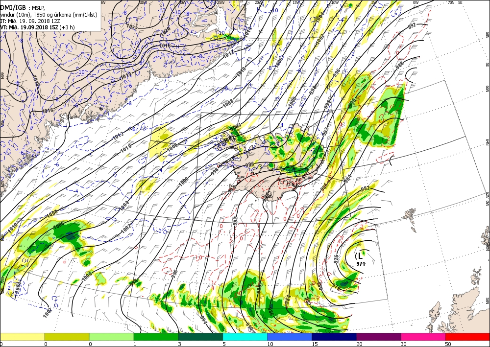
Task: Click the light green legend swatch
Action: coord(111,337)
